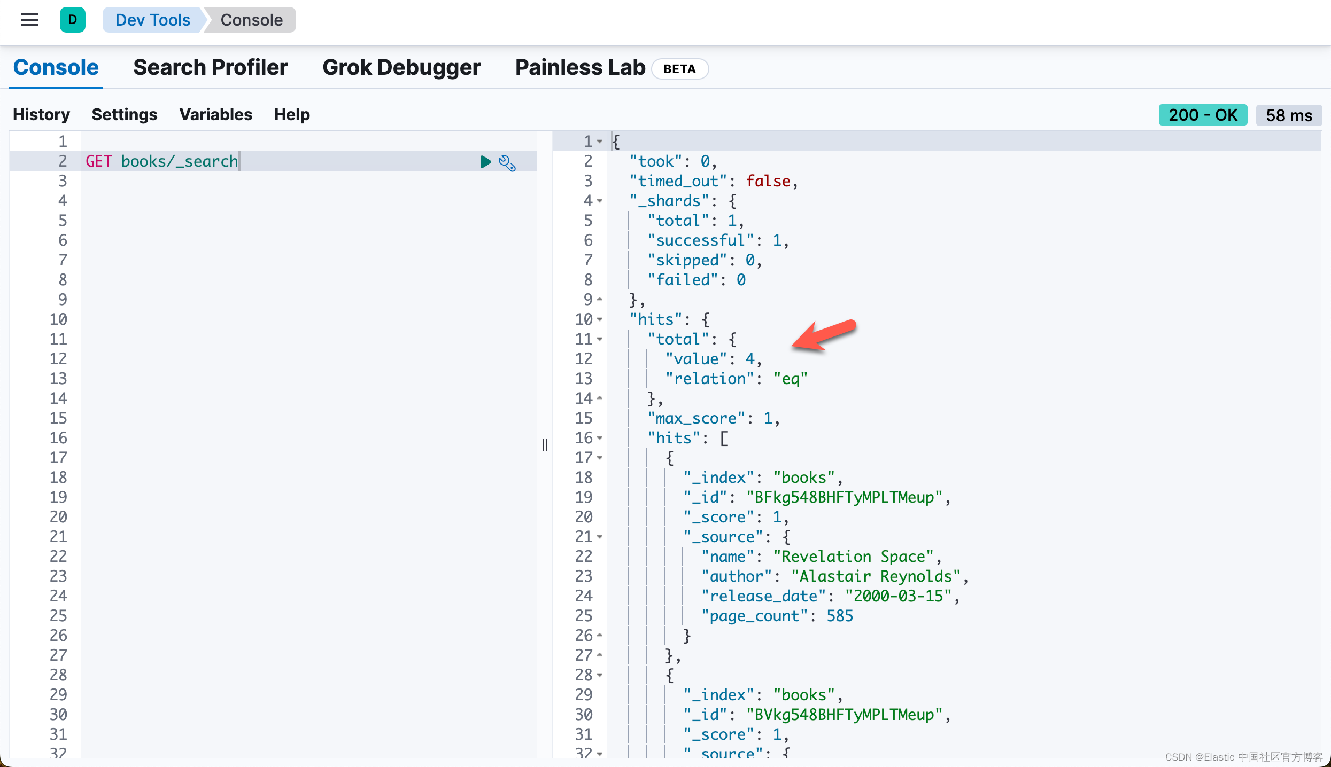This screenshot has width=1331, height=767.
Task: Switch to the Painless Lab tab
Action: coord(579,67)
